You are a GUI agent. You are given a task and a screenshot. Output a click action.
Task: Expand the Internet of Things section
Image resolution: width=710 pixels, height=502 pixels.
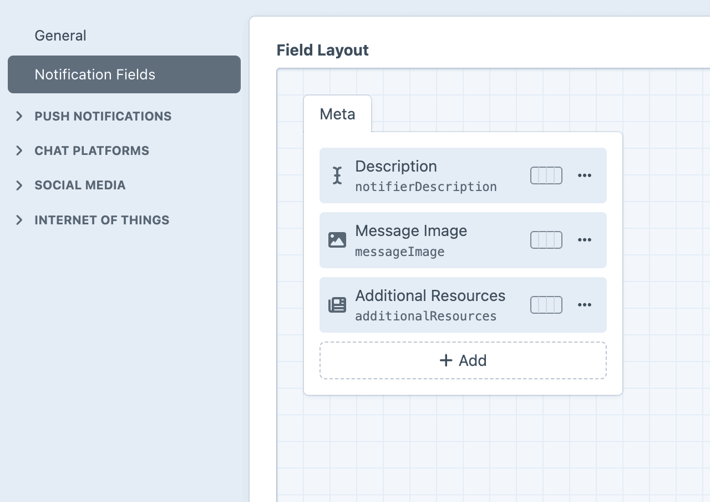pos(19,220)
